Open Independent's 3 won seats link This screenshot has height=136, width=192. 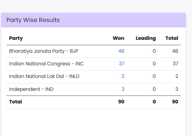click(123, 89)
